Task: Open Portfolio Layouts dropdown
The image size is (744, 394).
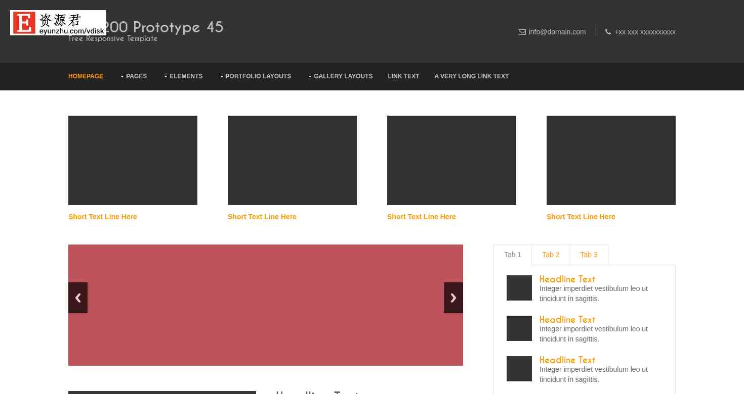Action: click(x=256, y=76)
